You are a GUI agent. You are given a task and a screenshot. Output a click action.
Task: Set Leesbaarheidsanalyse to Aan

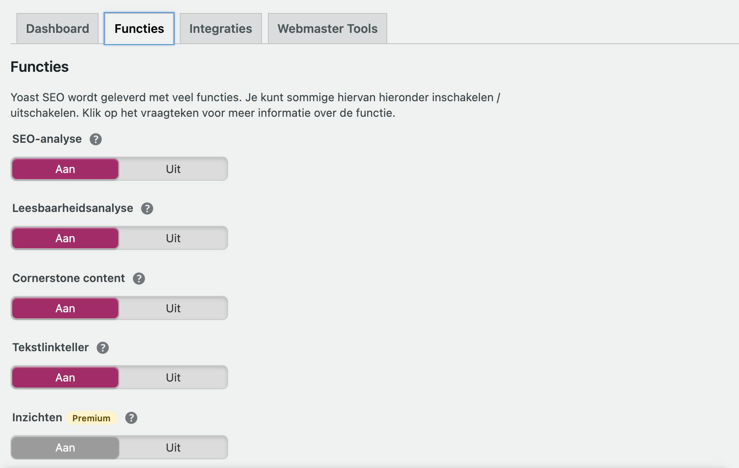click(65, 238)
